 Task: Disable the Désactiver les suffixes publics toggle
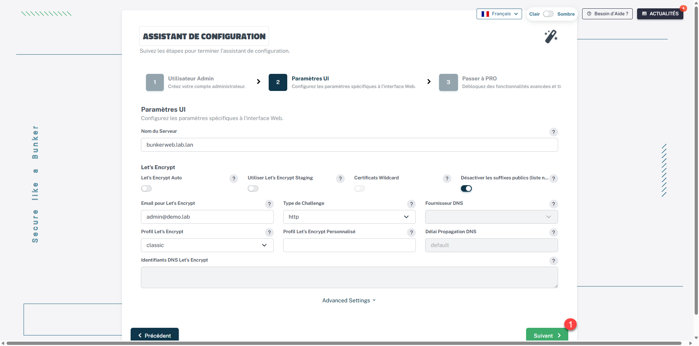[x=466, y=188]
